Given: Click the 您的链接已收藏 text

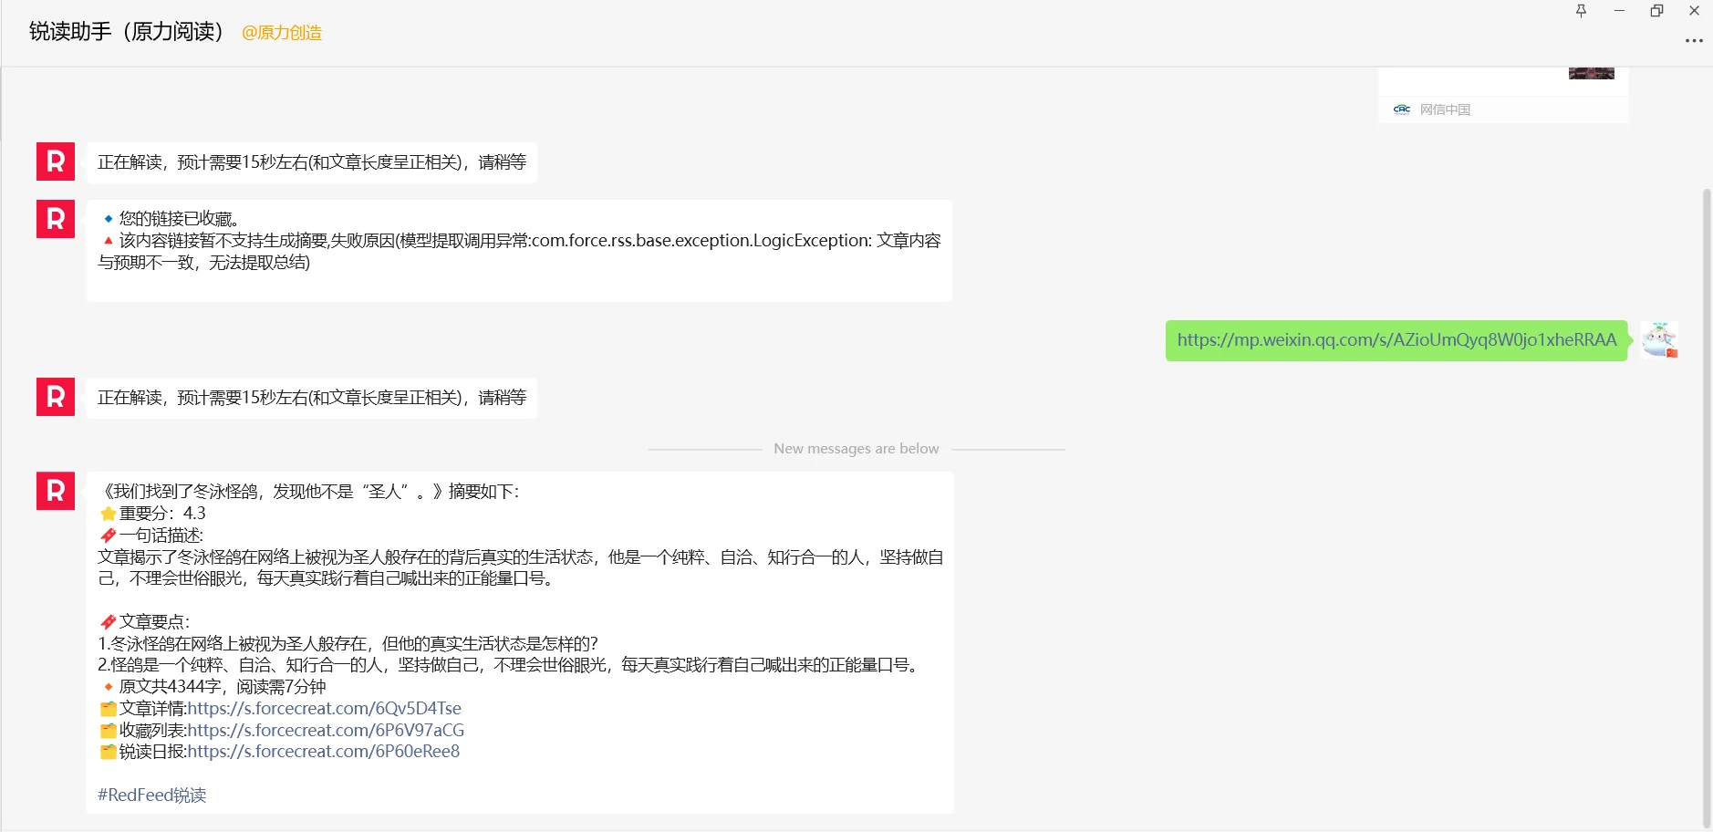Looking at the screenshot, I should point(179,219).
